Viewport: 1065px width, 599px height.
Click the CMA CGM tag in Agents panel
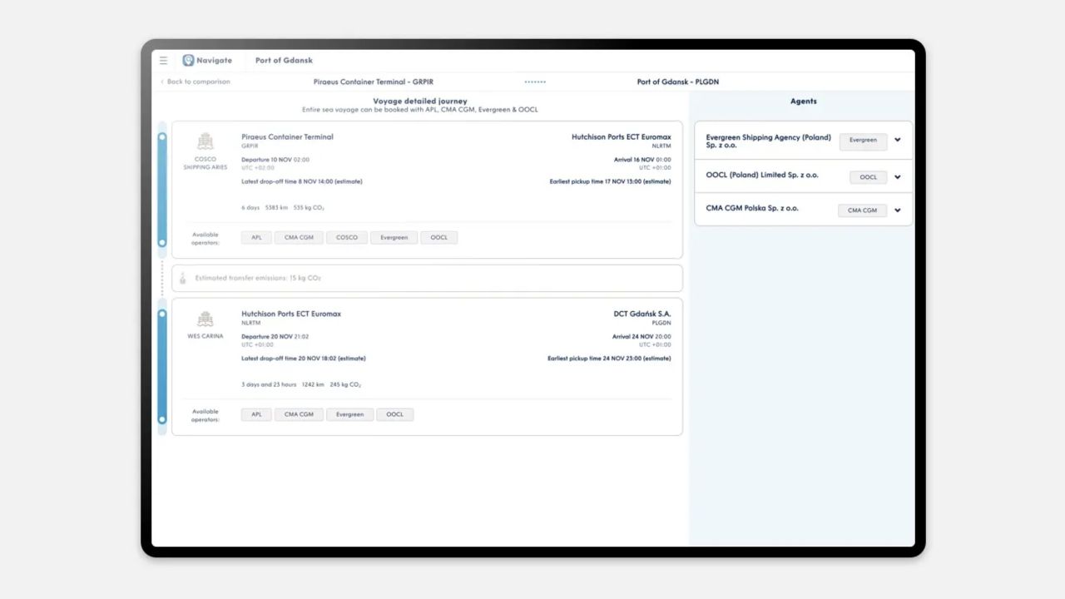coord(862,210)
